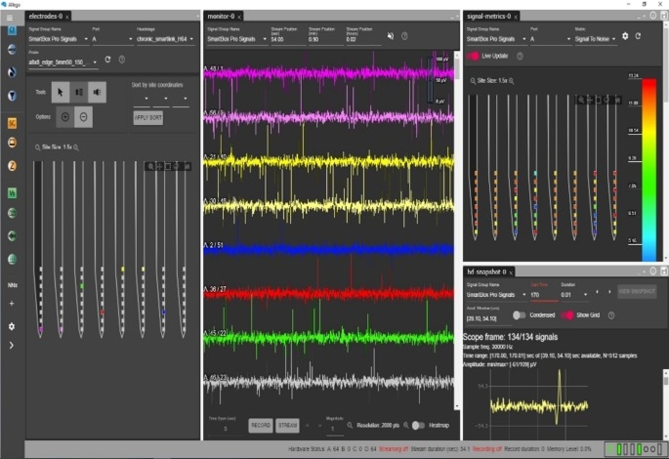The height and width of the screenshot is (459, 669).
Task: Open help icon beside probe refresh
Action: [x=122, y=60]
